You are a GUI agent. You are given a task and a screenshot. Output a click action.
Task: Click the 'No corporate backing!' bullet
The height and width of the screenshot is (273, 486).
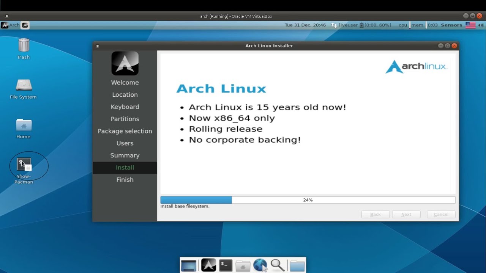(x=245, y=140)
